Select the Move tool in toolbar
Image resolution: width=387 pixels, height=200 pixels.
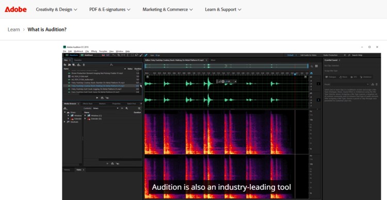[114, 55]
